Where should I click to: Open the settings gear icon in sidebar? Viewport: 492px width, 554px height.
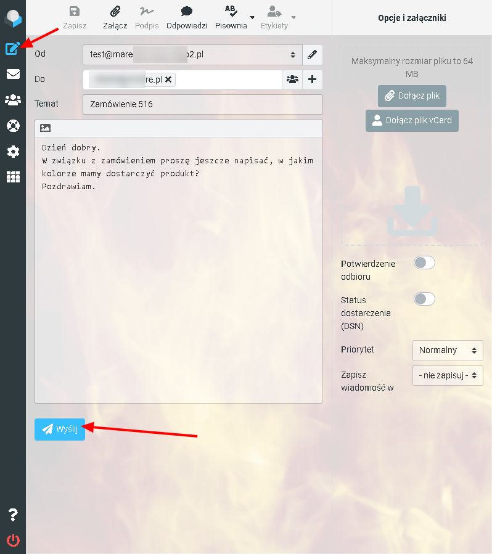[x=13, y=152]
